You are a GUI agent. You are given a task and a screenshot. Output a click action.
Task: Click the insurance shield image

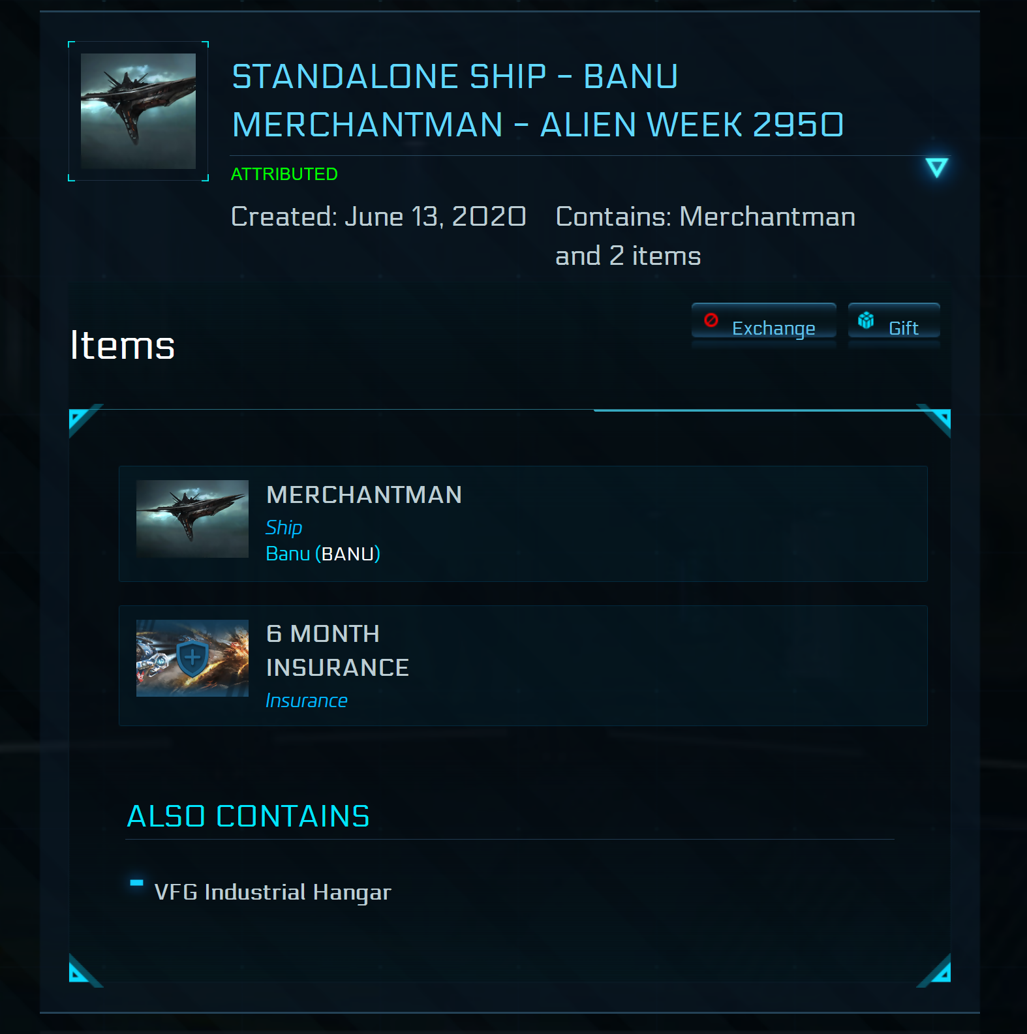click(192, 658)
